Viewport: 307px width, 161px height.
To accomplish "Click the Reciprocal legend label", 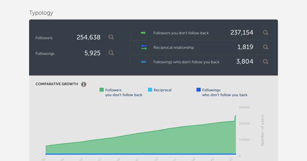I will [163, 90].
